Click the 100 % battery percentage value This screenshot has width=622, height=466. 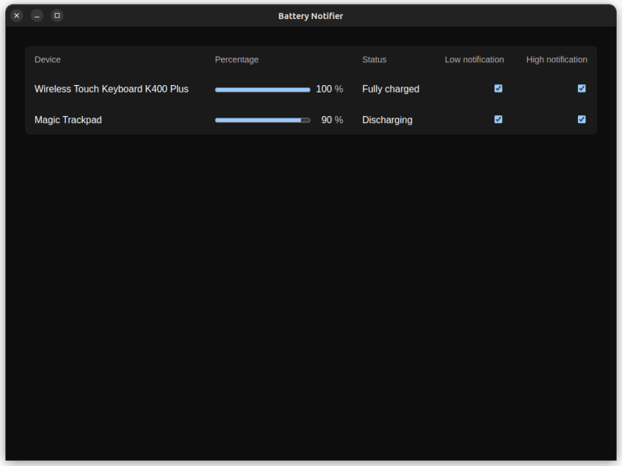click(x=330, y=89)
